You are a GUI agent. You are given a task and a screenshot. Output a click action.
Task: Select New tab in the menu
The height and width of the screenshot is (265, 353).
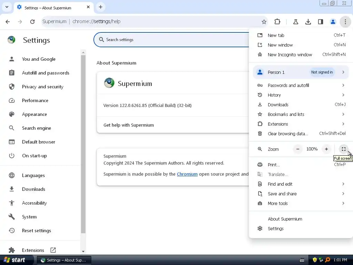click(301, 35)
